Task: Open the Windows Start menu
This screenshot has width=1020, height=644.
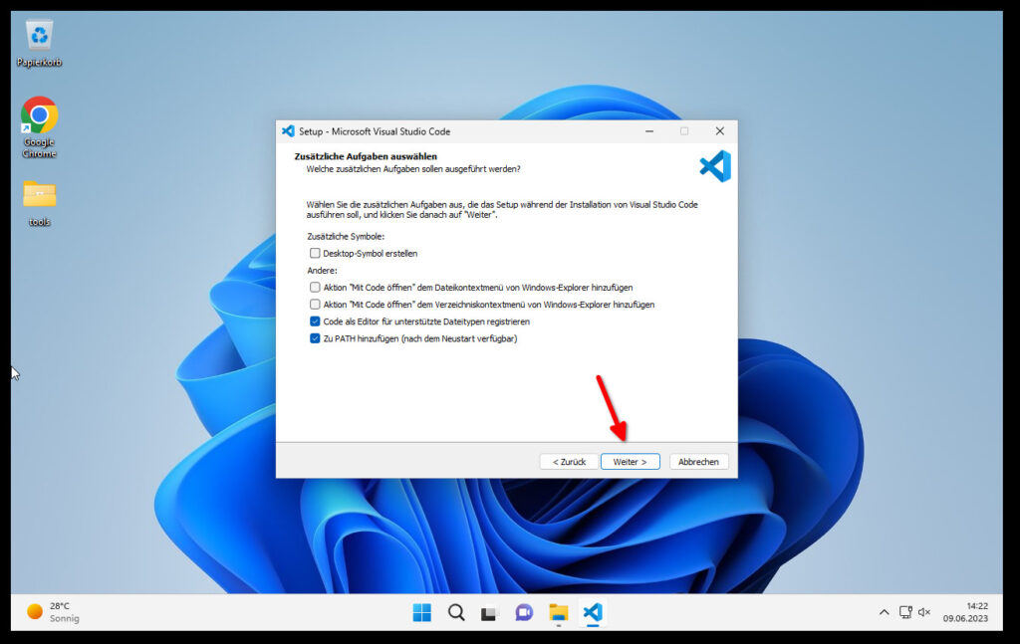Action: coord(421,612)
